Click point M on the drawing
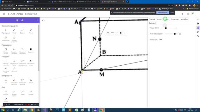The width and height of the screenshot is (200, 112). point(101,70)
